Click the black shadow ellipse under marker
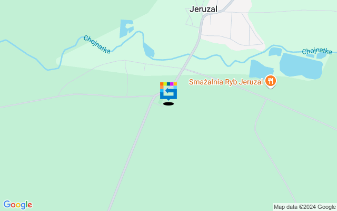The image size is (337, 211). (x=168, y=104)
